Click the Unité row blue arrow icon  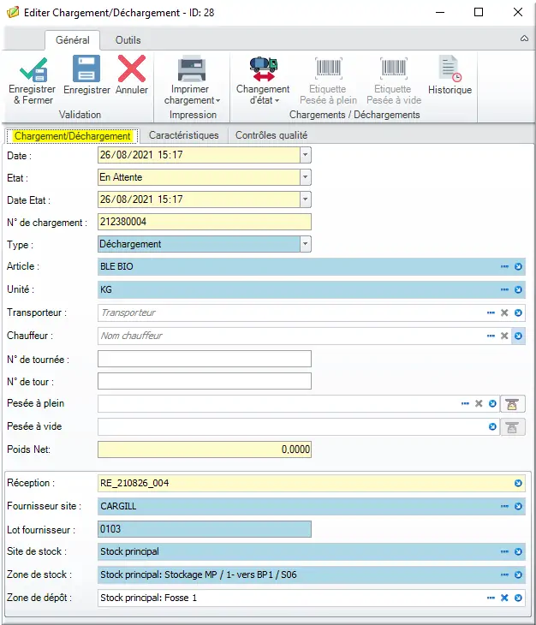(x=518, y=289)
